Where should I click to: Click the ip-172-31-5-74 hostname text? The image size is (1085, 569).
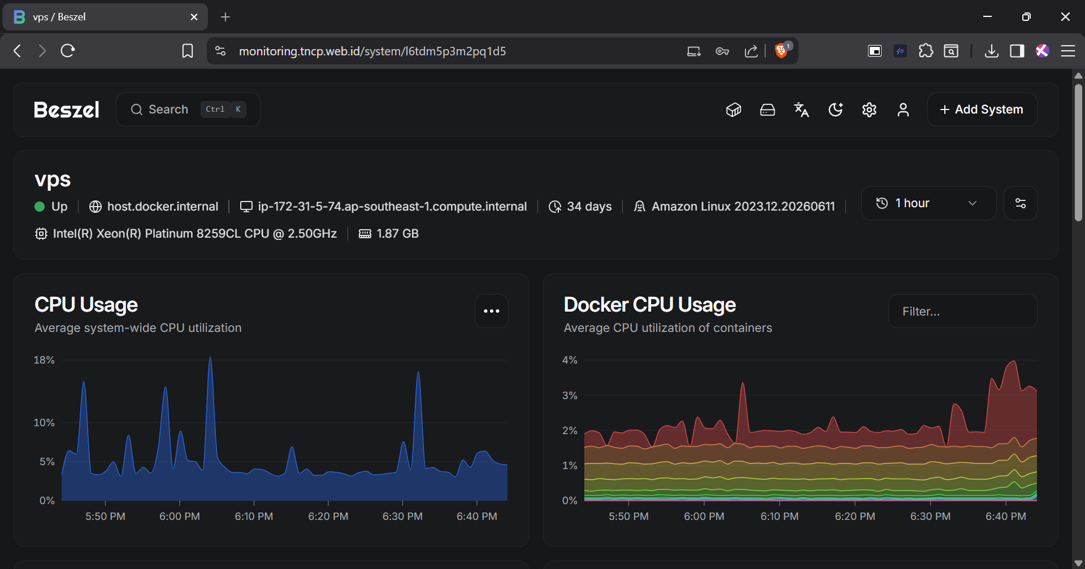(x=392, y=207)
